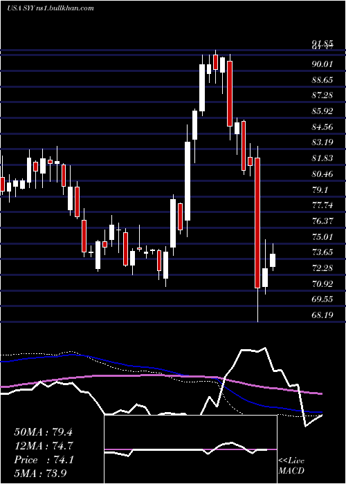
Task: Select the 87.28 price level label
Action: pos(322,95)
